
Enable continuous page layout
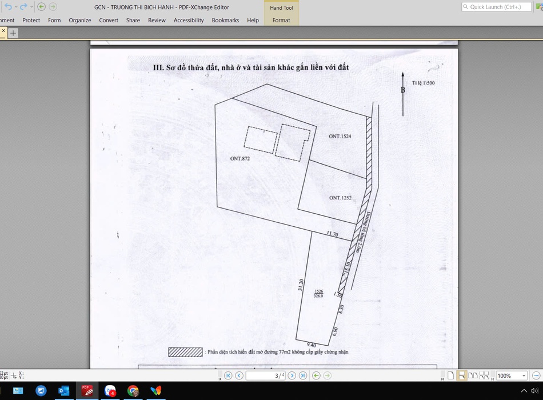coord(462,375)
